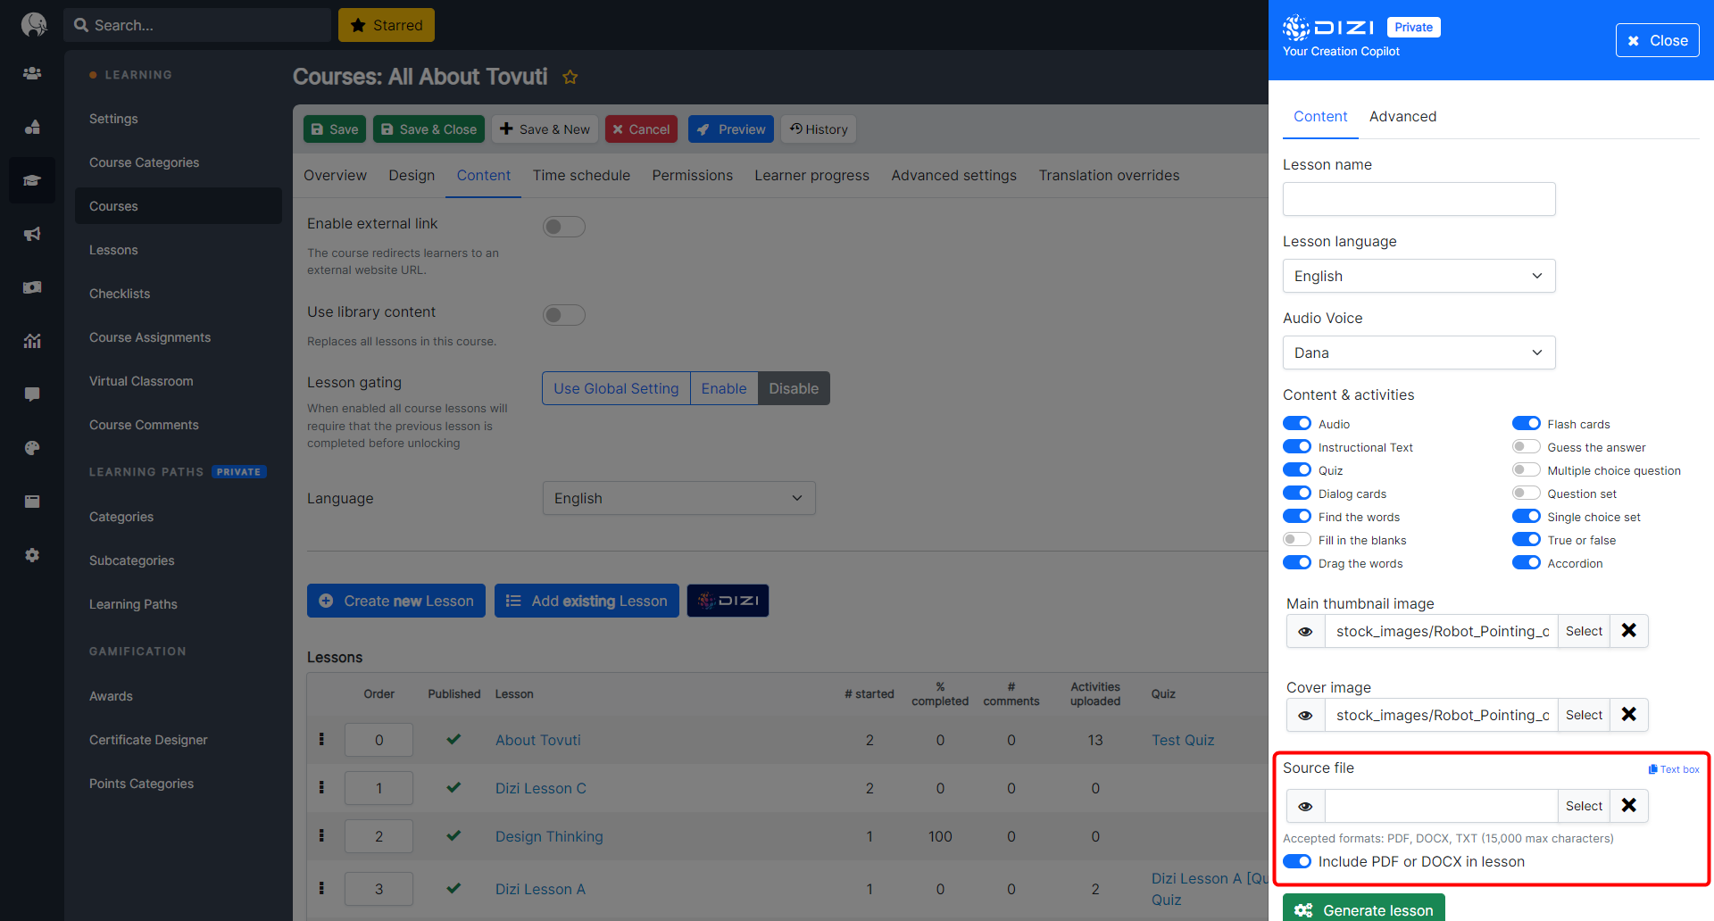This screenshot has height=921, width=1714.
Task: Switch to the Overview tab
Action: [x=335, y=176]
